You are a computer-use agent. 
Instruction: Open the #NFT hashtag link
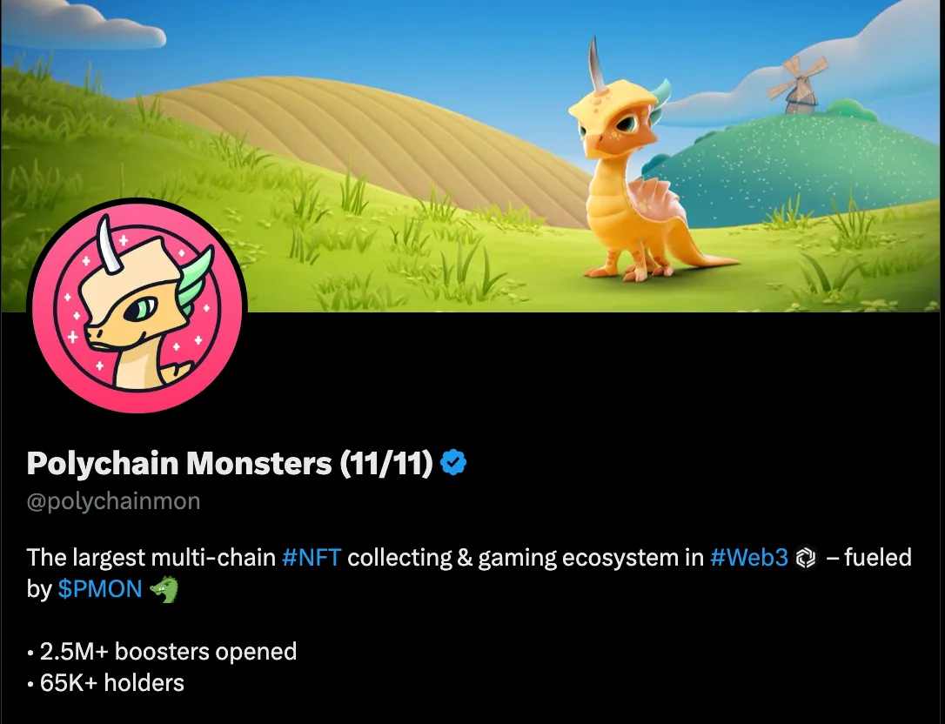[x=312, y=558]
